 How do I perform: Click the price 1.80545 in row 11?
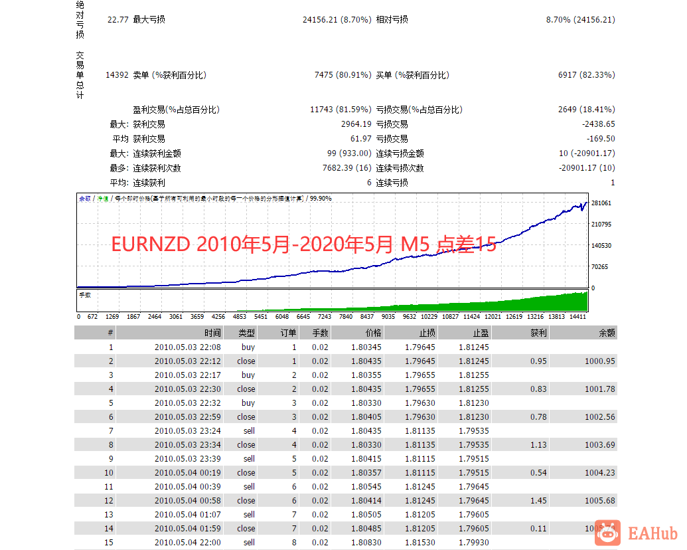click(x=366, y=487)
